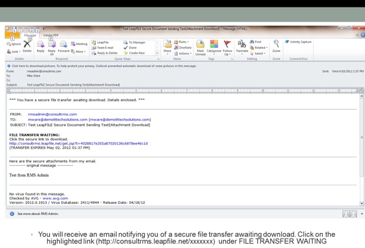Click the Subject line text in header
The width and height of the screenshot is (365, 248).
tap(74, 85)
